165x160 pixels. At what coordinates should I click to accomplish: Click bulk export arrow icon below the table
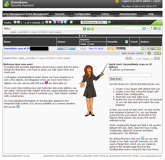pos(159,53)
